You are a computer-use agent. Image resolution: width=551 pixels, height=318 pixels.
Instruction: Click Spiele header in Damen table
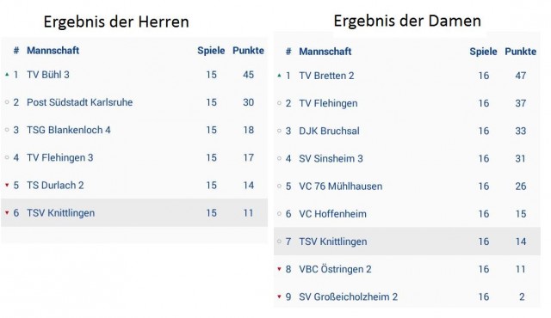tap(483, 52)
